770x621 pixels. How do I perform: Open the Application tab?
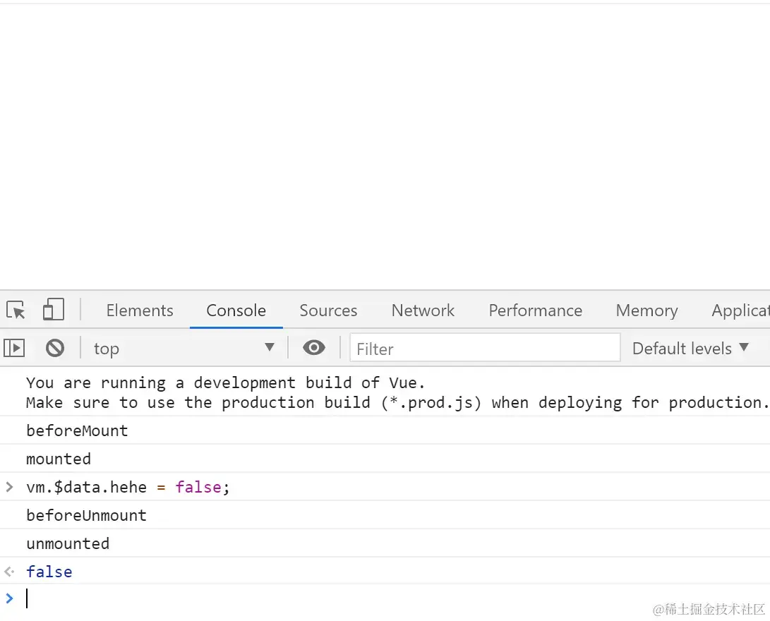pos(740,310)
